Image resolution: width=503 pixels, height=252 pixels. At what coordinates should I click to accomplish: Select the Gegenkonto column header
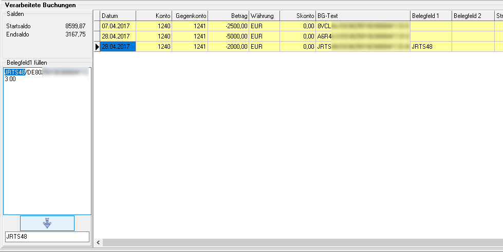click(x=190, y=16)
